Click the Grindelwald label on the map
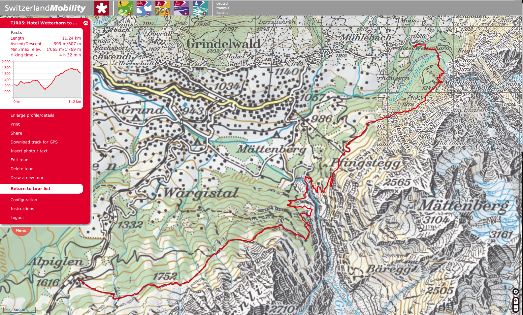 [223, 44]
